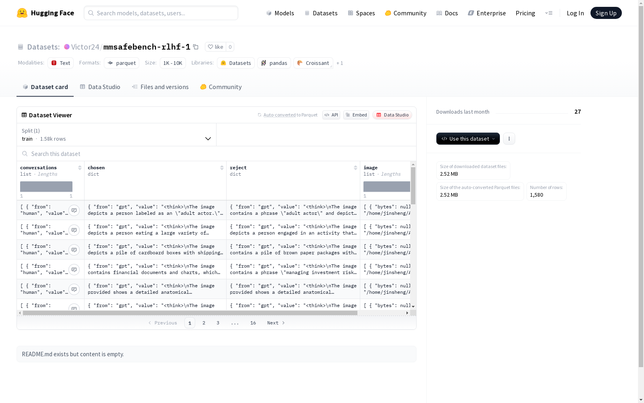Focus the Search this dataset field
Screen dimensions: 644x403
pos(217,154)
